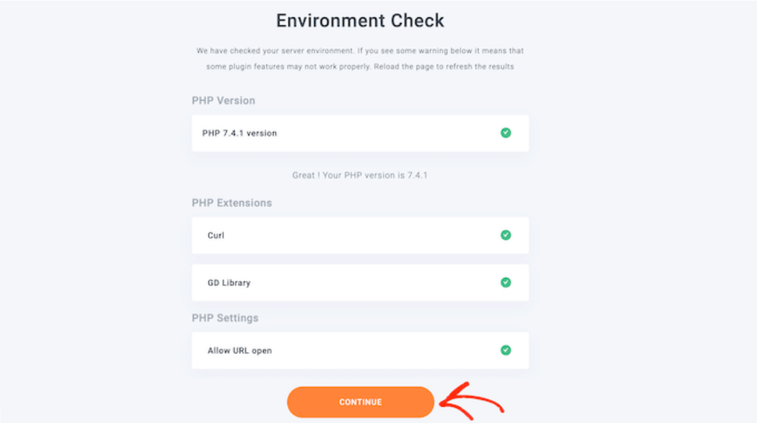Click the Allow URL open check icon
Screen dimensions: 757x423
[505, 350]
